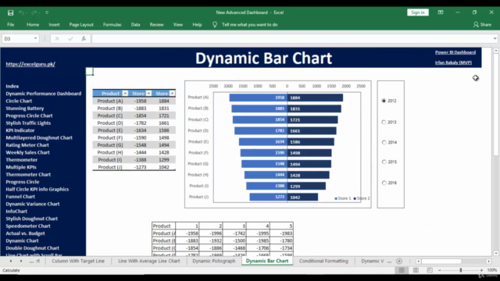500x281 pixels.
Task: Click horizontal scrollbar left arrow
Action: tap(419, 261)
